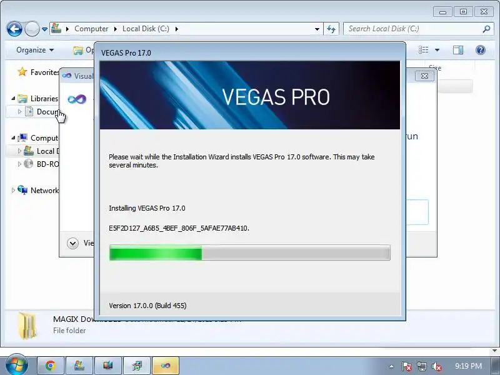Go back in Explorer navigation

(14, 29)
